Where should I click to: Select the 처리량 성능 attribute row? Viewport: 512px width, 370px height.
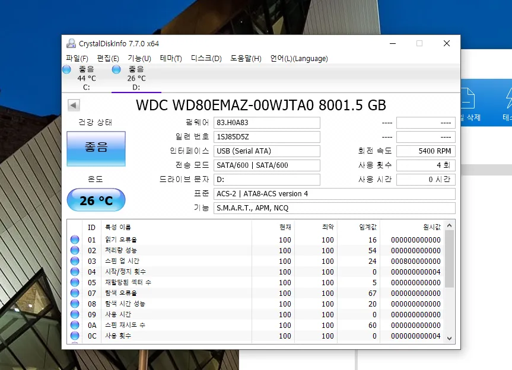click(x=256, y=251)
